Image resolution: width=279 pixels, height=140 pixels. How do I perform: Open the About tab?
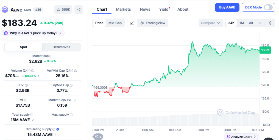(183, 9)
